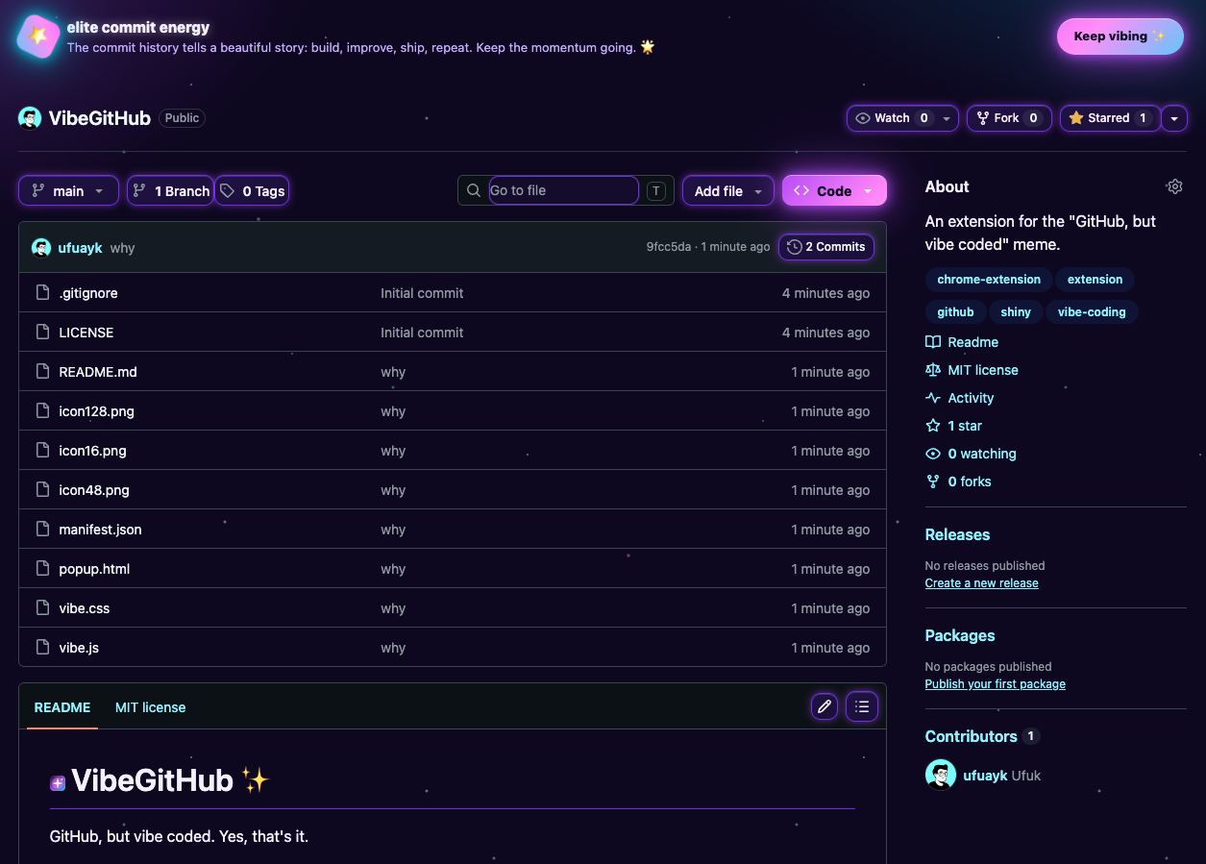This screenshot has width=1206, height=864.
Task: Click the VibeGitHub repository name
Action: [100, 118]
